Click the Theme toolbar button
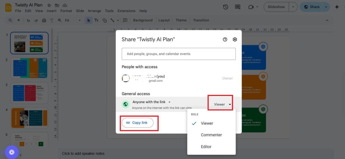This screenshot has width=345, height=159. coord(181,20)
